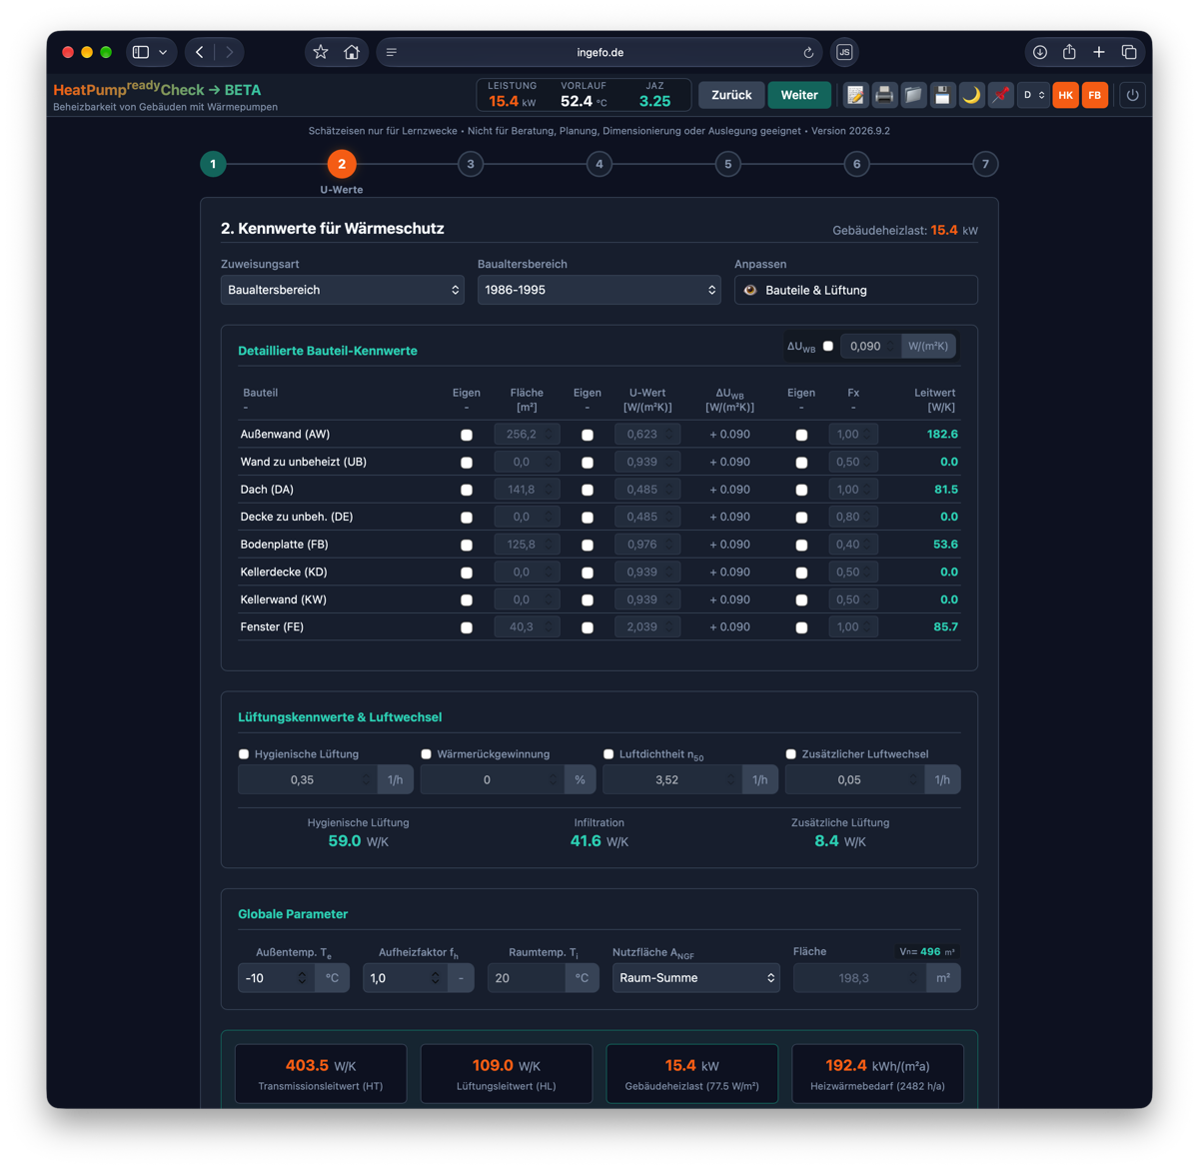
Task: Check custom U-Wert for Dach (DA)
Action: [588, 490]
